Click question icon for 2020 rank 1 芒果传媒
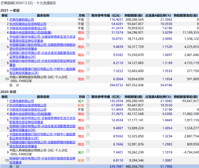The width and height of the screenshot is (199, 168). (x=88, y=101)
